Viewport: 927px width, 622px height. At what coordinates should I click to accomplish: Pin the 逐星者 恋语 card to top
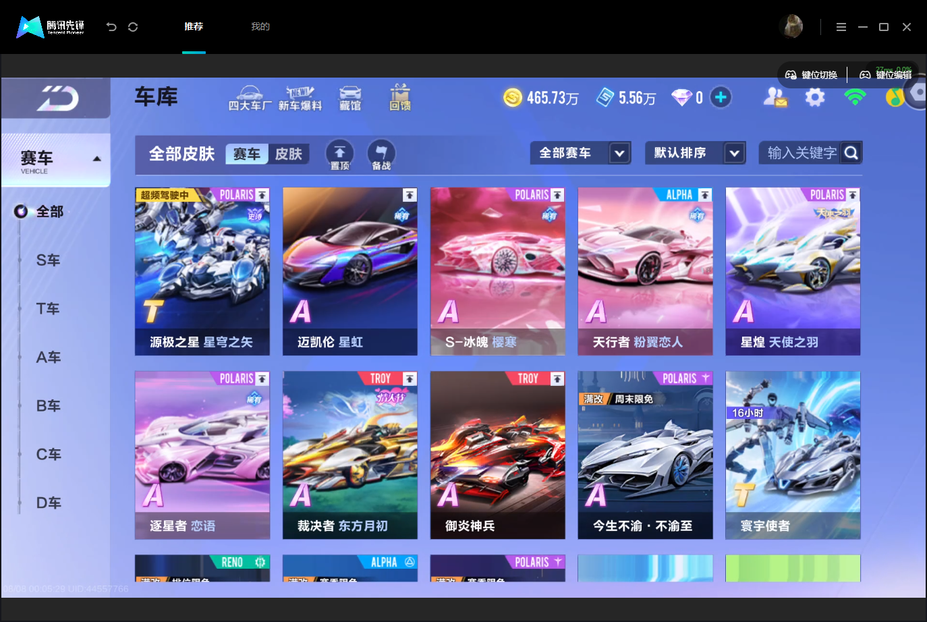pos(262,379)
